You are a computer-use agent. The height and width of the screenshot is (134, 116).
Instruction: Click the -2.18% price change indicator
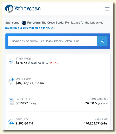[54, 63]
